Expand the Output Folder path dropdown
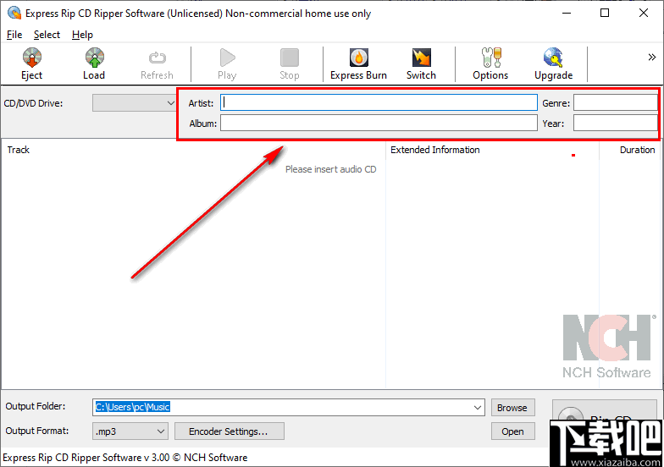This screenshot has width=664, height=467. click(x=478, y=408)
